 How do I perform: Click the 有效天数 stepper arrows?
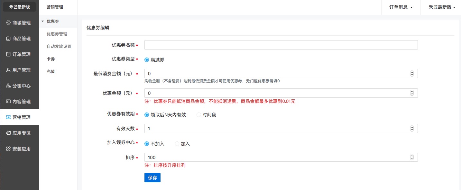[x=412, y=129]
